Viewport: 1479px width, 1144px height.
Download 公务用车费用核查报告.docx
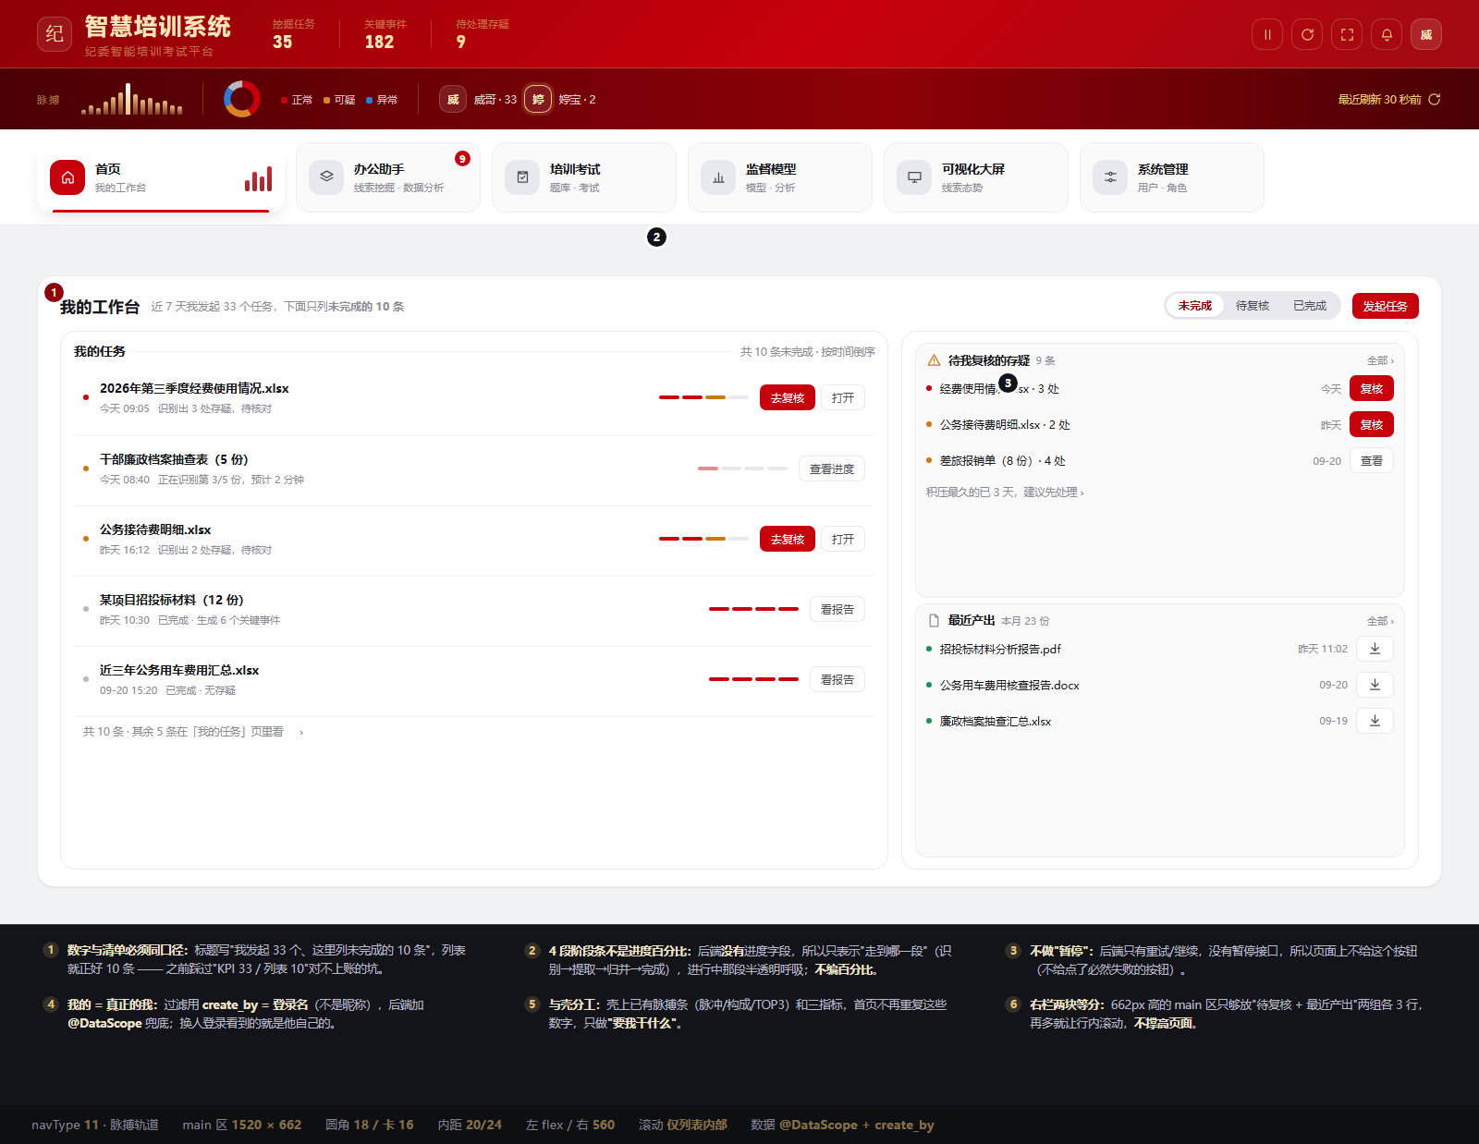[1375, 685]
